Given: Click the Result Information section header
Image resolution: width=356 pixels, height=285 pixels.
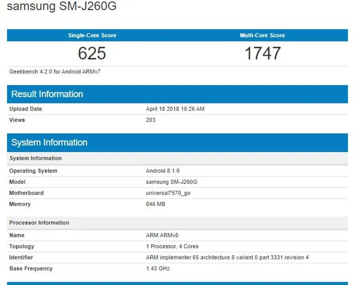Looking at the screenshot, I should 177,94.
